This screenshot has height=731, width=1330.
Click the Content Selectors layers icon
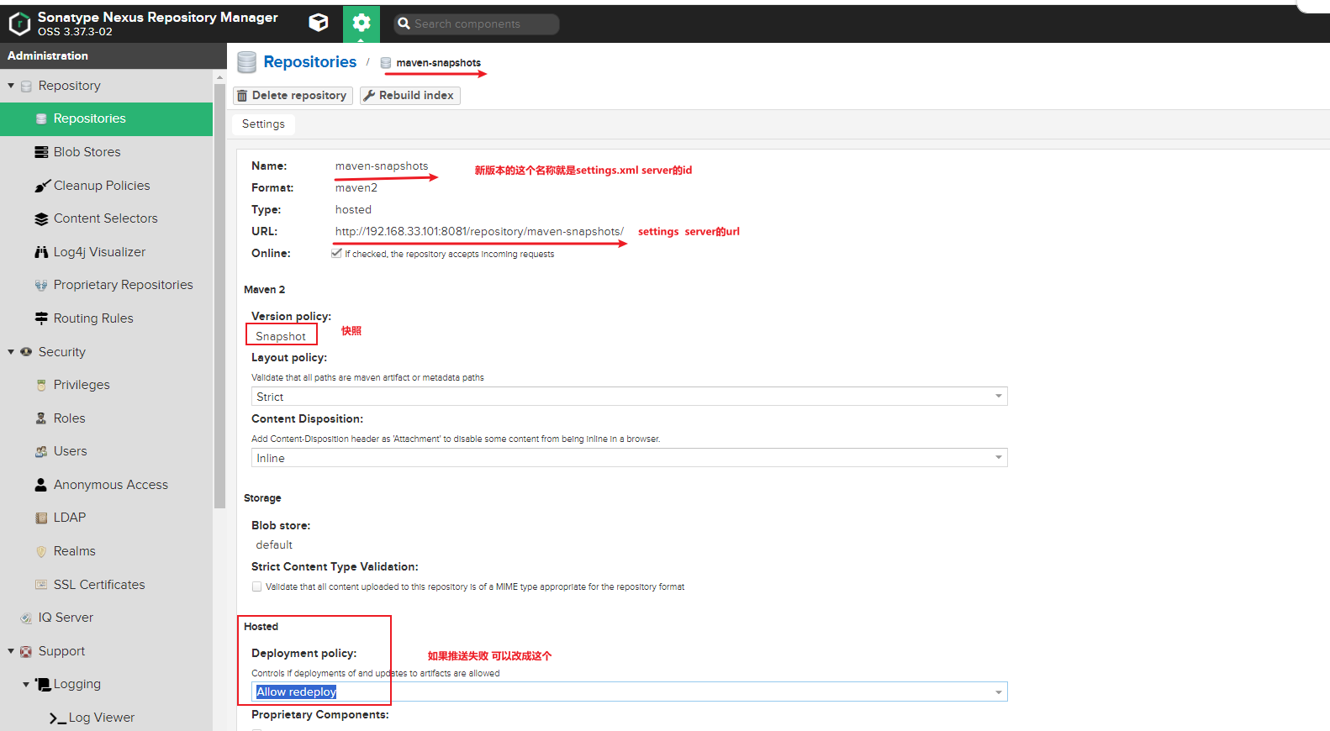(x=41, y=219)
